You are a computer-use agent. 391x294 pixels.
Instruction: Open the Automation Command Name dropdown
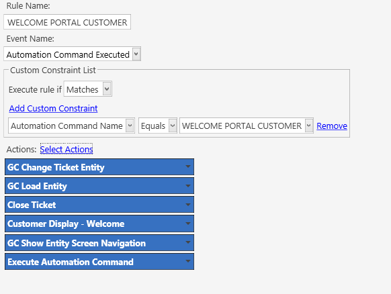(130, 126)
